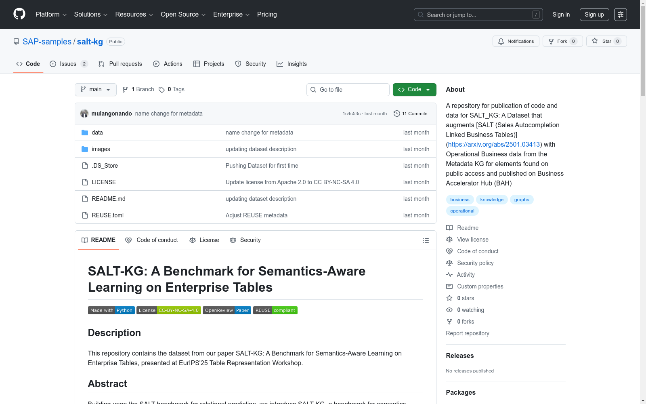Click the eye icon beside 0 watching
646x404 pixels.
point(449,310)
